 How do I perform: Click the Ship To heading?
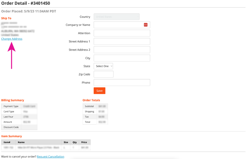[6, 18]
